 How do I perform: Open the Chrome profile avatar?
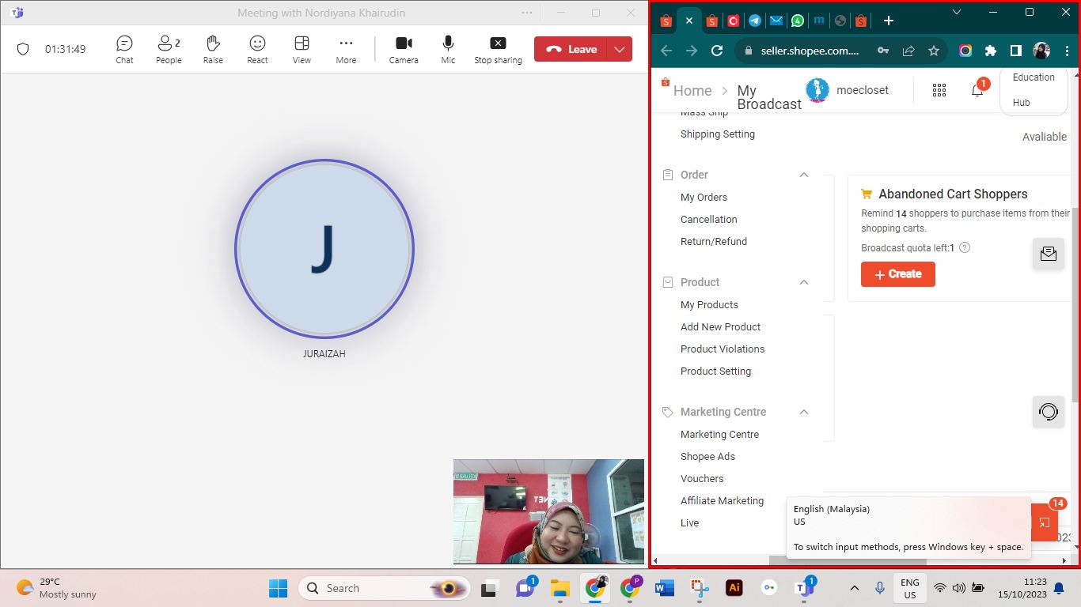(1041, 51)
